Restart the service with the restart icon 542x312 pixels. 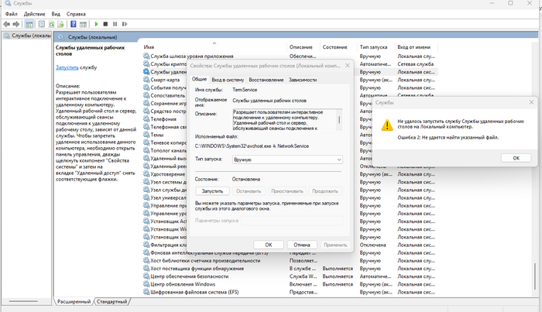click(125, 24)
